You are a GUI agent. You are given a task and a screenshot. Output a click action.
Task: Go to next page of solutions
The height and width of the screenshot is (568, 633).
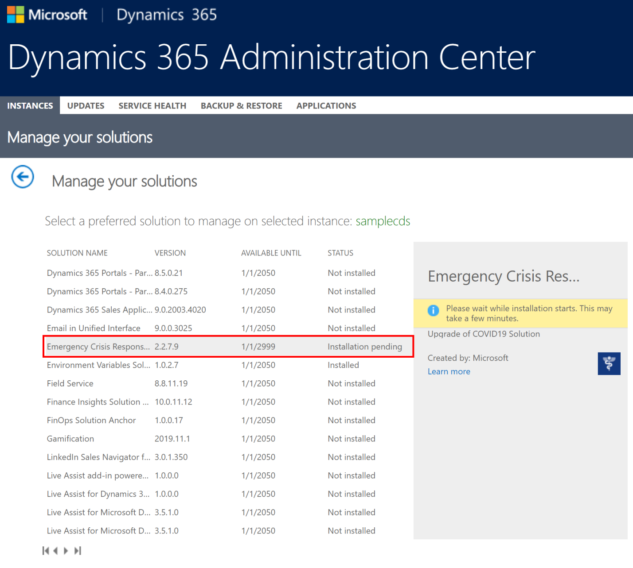pyautogui.click(x=66, y=551)
